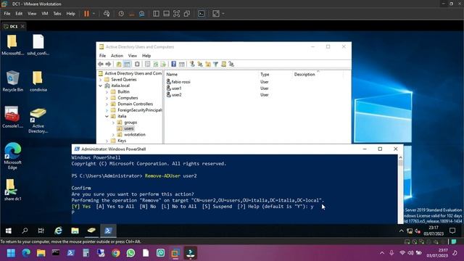Expand the workstation organizational unit
Viewport: 464px width, 261px height.
tap(113, 135)
